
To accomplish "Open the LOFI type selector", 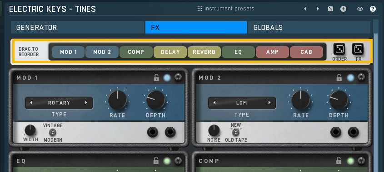I will (242, 103).
